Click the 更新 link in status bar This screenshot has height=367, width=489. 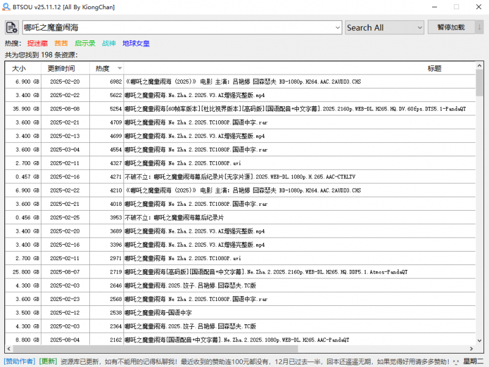(48, 362)
